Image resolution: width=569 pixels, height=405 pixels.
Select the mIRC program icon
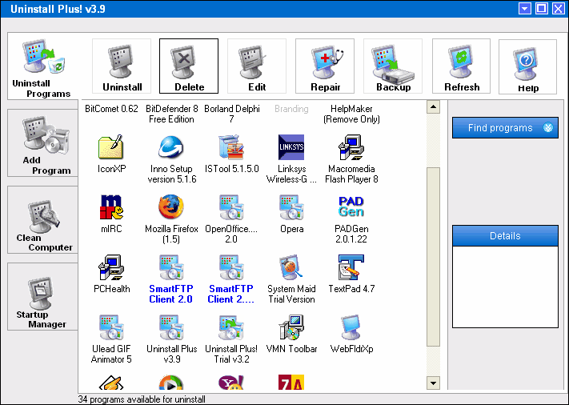[111, 207]
